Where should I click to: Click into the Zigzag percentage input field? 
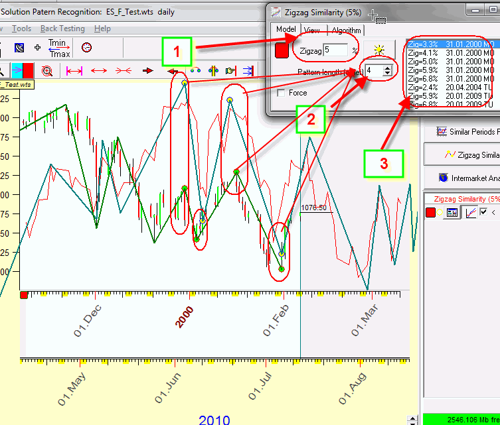click(x=335, y=50)
